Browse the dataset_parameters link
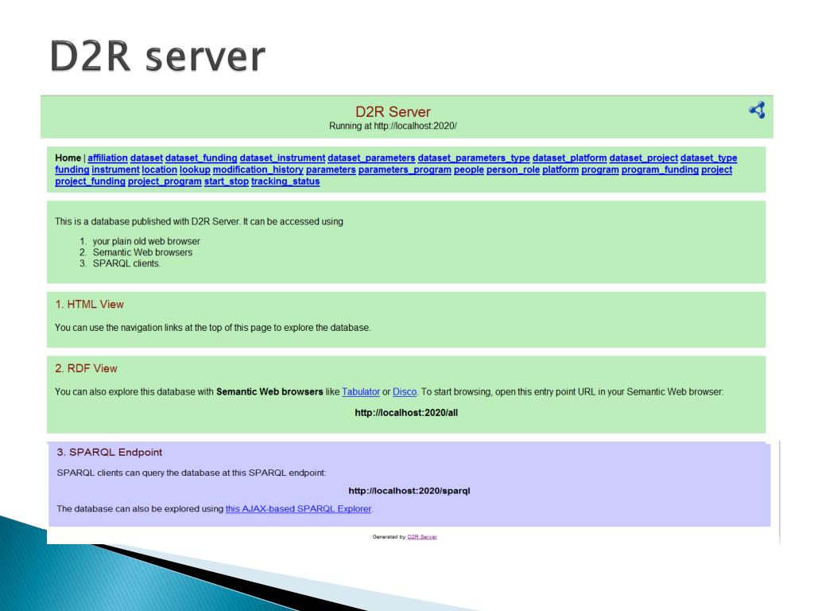 pyautogui.click(x=371, y=158)
